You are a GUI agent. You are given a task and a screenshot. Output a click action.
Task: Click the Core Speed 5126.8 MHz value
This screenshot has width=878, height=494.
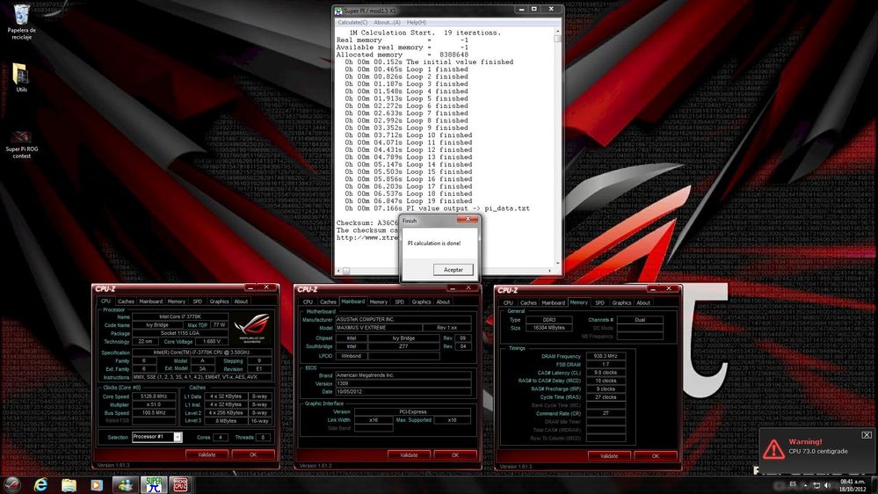click(x=152, y=396)
